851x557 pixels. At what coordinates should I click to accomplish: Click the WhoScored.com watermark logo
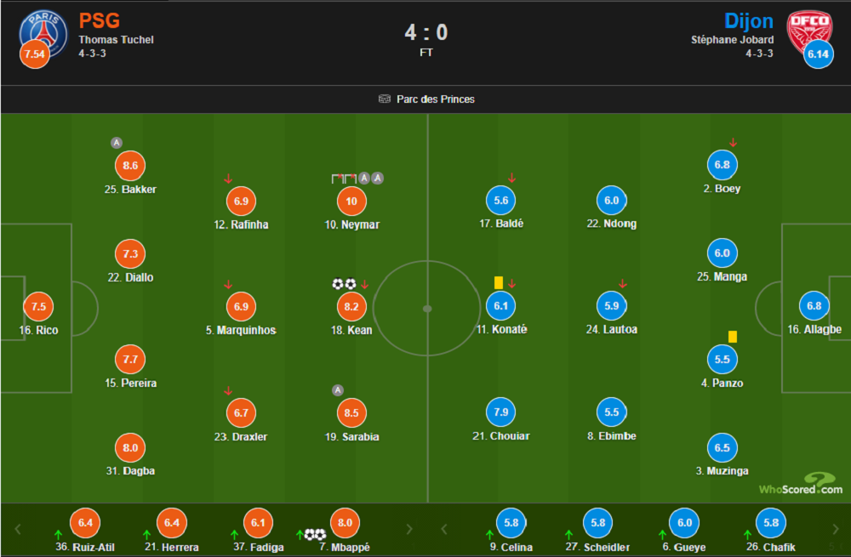801,484
